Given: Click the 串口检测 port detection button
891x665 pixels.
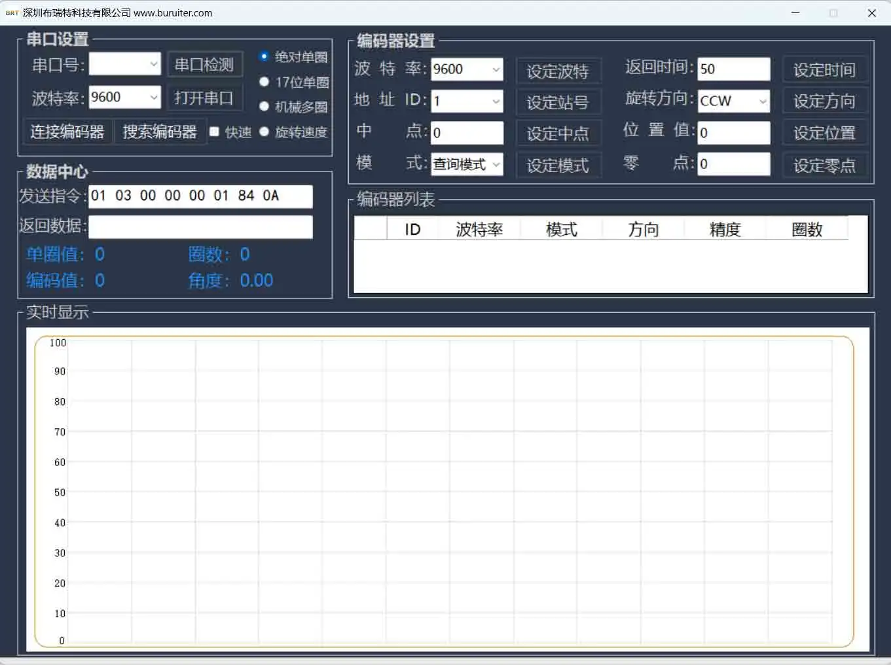Looking at the screenshot, I should (x=204, y=65).
